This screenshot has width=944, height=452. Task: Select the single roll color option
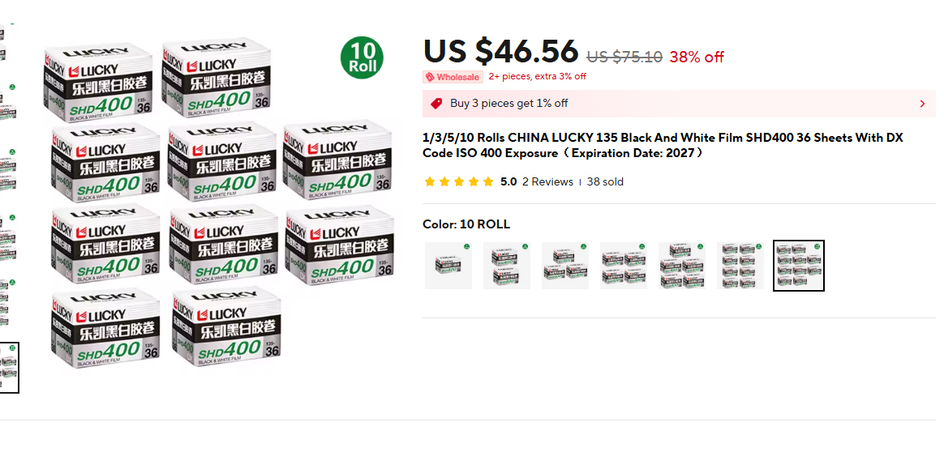[448, 266]
